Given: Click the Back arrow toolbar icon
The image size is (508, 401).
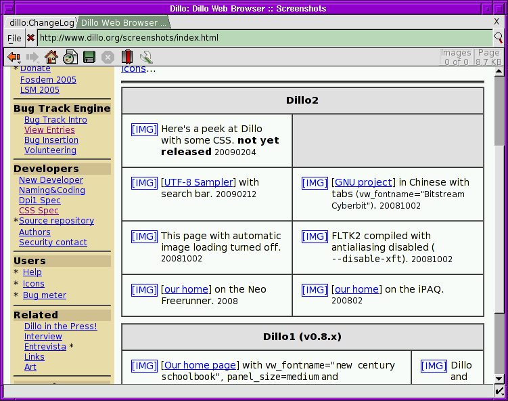Looking at the screenshot, I should (x=14, y=58).
